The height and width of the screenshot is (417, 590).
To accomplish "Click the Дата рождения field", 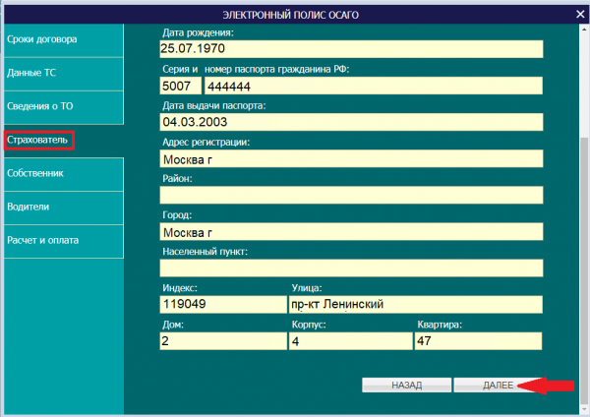I will [351, 49].
